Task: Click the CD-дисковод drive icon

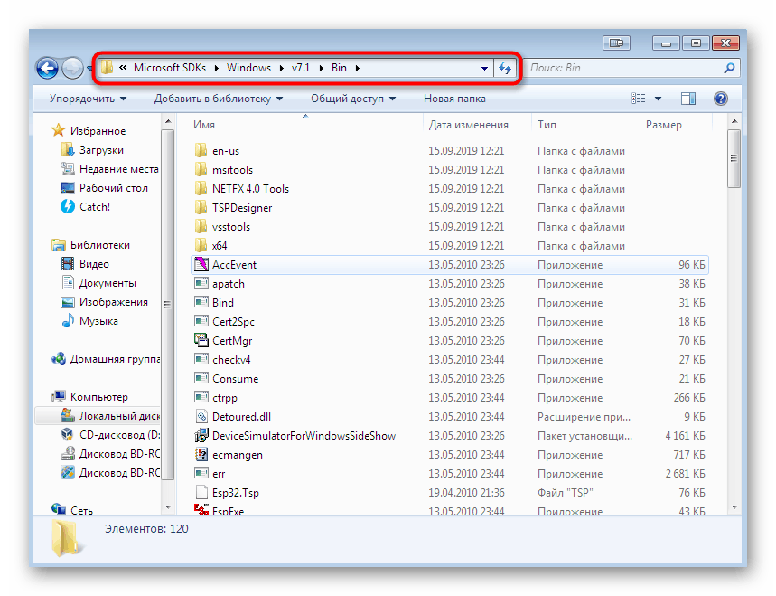Action: coord(68,434)
